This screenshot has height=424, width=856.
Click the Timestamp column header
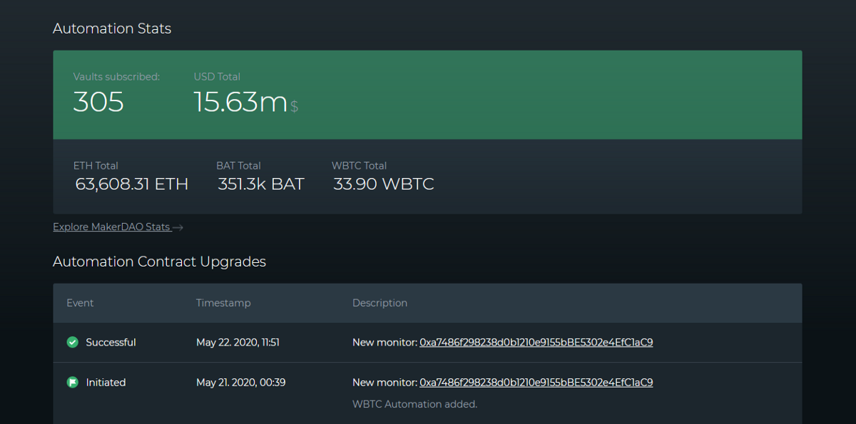(x=223, y=303)
